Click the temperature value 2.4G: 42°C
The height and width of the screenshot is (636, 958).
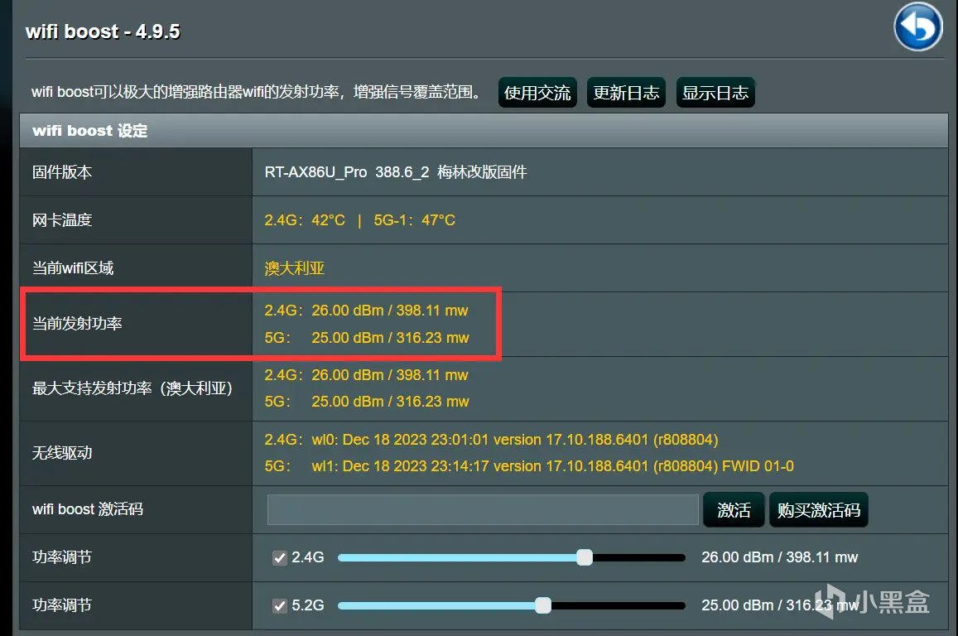(x=305, y=220)
